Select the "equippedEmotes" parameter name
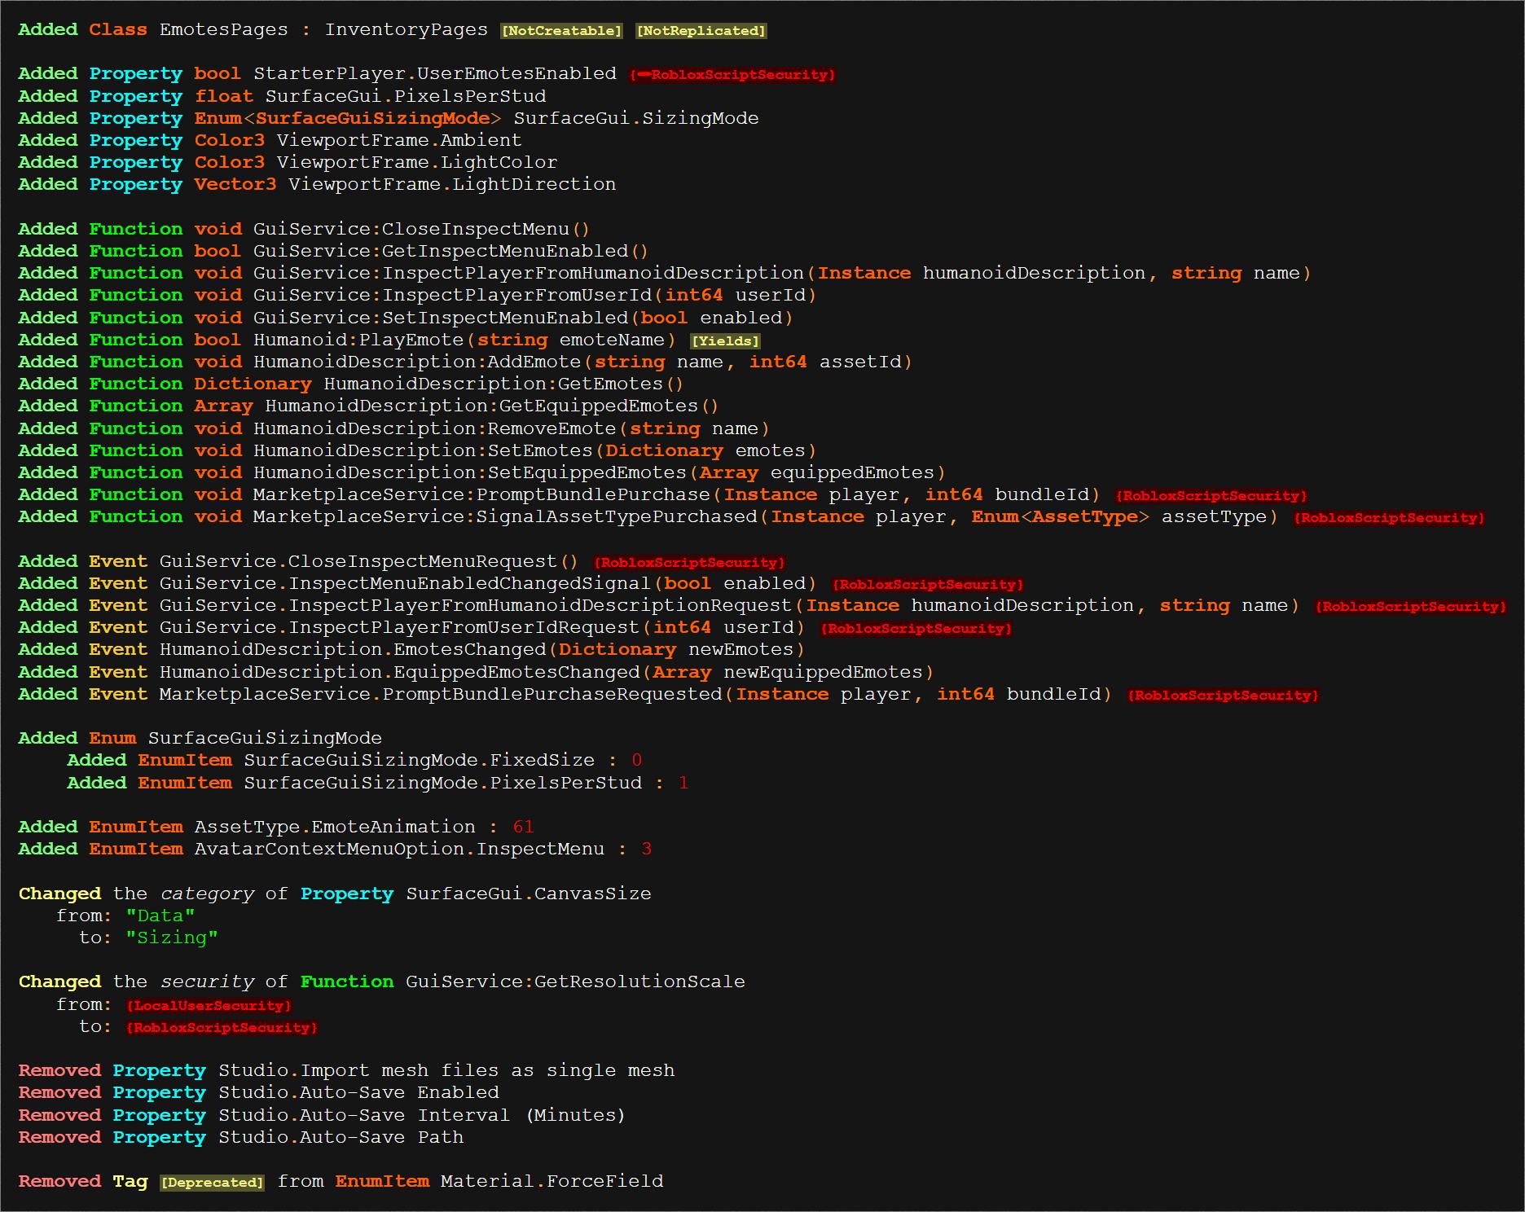 pyautogui.click(x=852, y=472)
